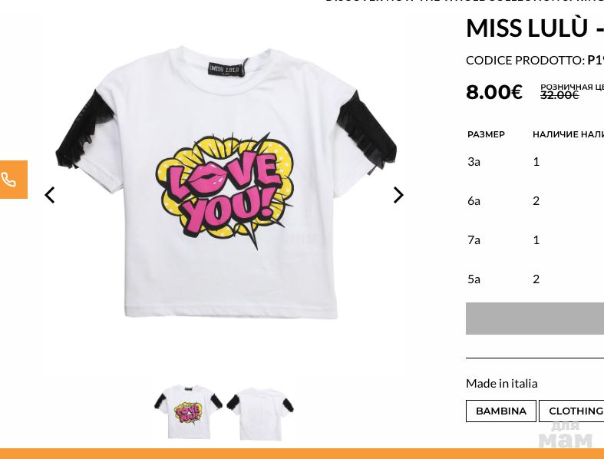Viewport: 604px width, 459px height.
Task: Open the BAMBINA tag
Action: (x=500, y=411)
